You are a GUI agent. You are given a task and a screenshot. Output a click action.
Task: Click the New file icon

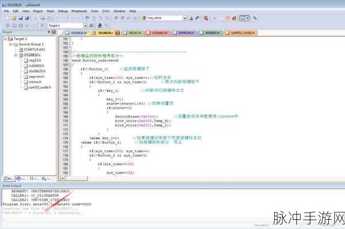point(7,18)
